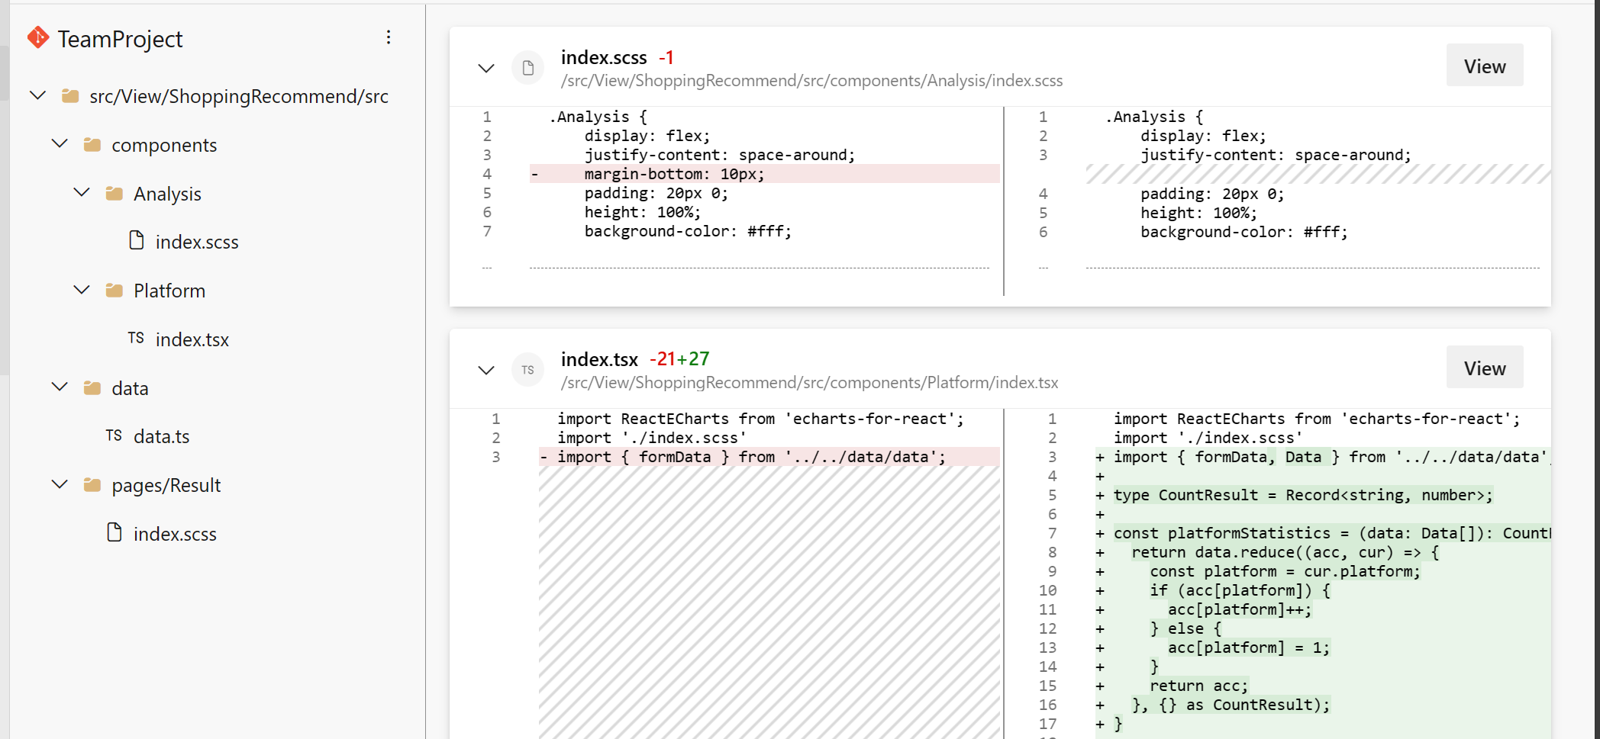Collapse the data folder node
The height and width of the screenshot is (739, 1600).
[60, 387]
